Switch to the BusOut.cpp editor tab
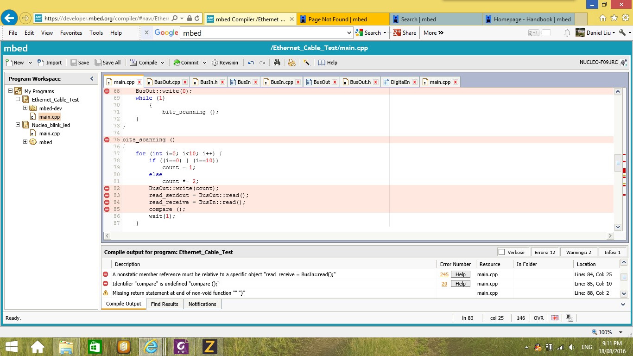 click(x=167, y=82)
